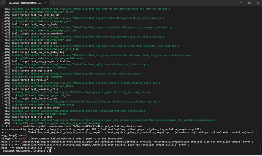Viewport: 262px width, 156px height.
Task: Click 'Building CXX object' line for test_sql_bitset.cpp.o
Action: tap(75, 65)
